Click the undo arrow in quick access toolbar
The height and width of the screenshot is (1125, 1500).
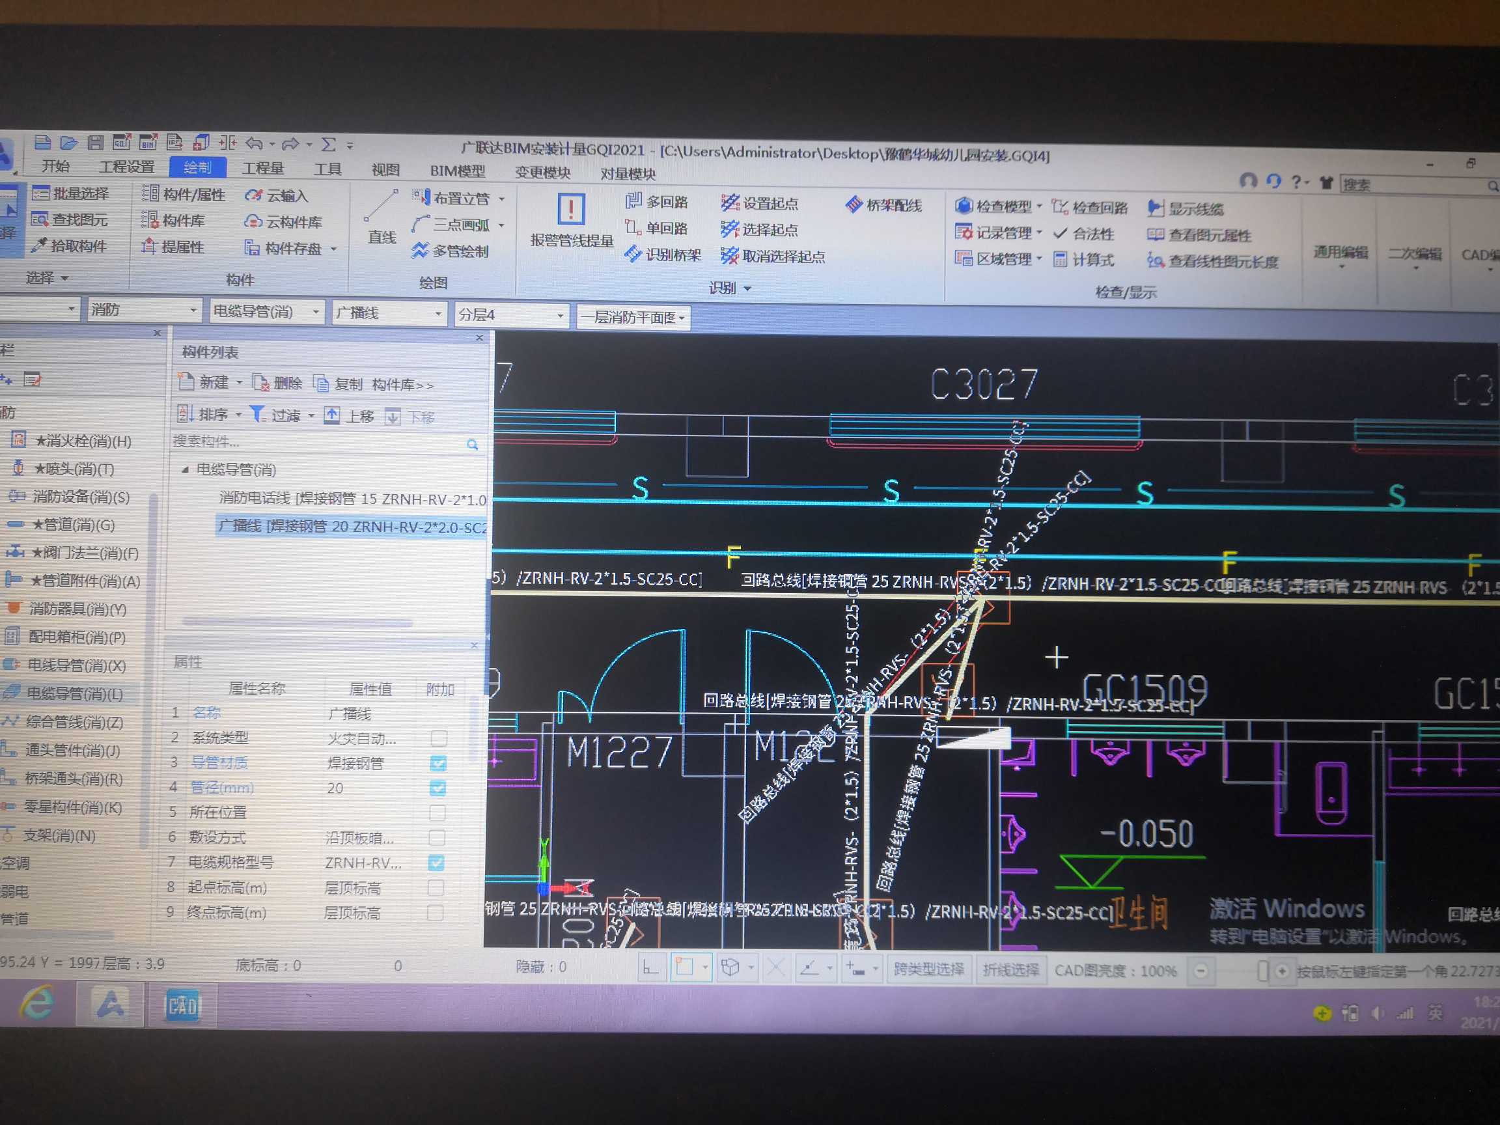[x=254, y=143]
